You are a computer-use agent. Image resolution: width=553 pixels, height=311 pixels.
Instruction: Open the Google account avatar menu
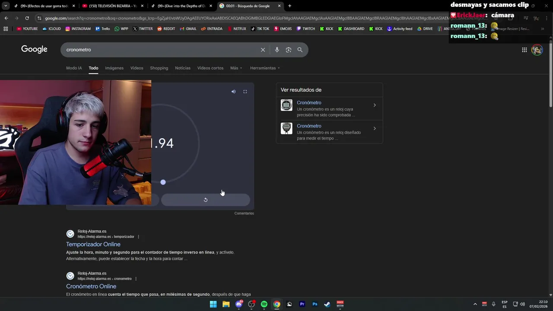537,50
